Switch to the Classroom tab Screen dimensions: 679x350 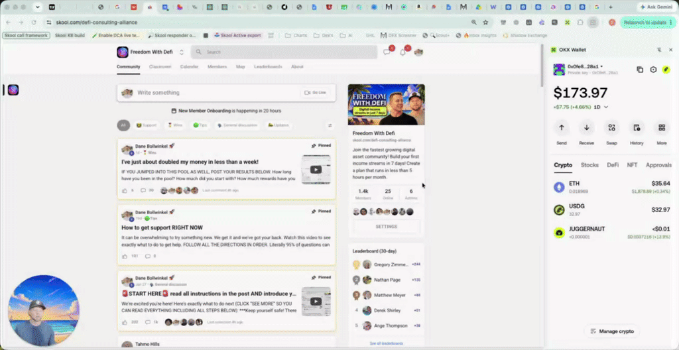click(x=160, y=67)
